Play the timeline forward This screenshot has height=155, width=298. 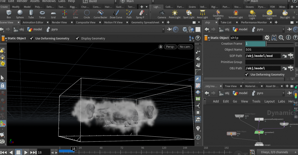pyautogui.click(x=26, y=152)
